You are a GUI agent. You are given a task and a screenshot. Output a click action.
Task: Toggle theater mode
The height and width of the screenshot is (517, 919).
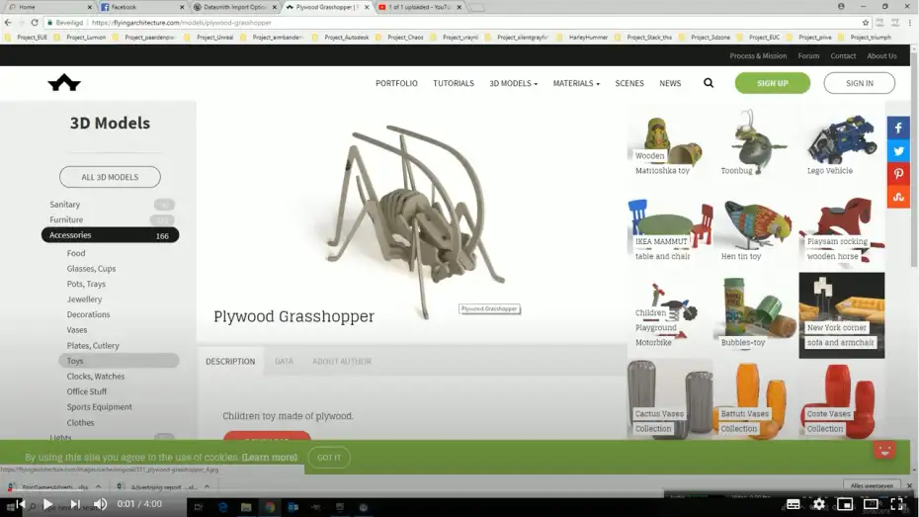[871, 504]
